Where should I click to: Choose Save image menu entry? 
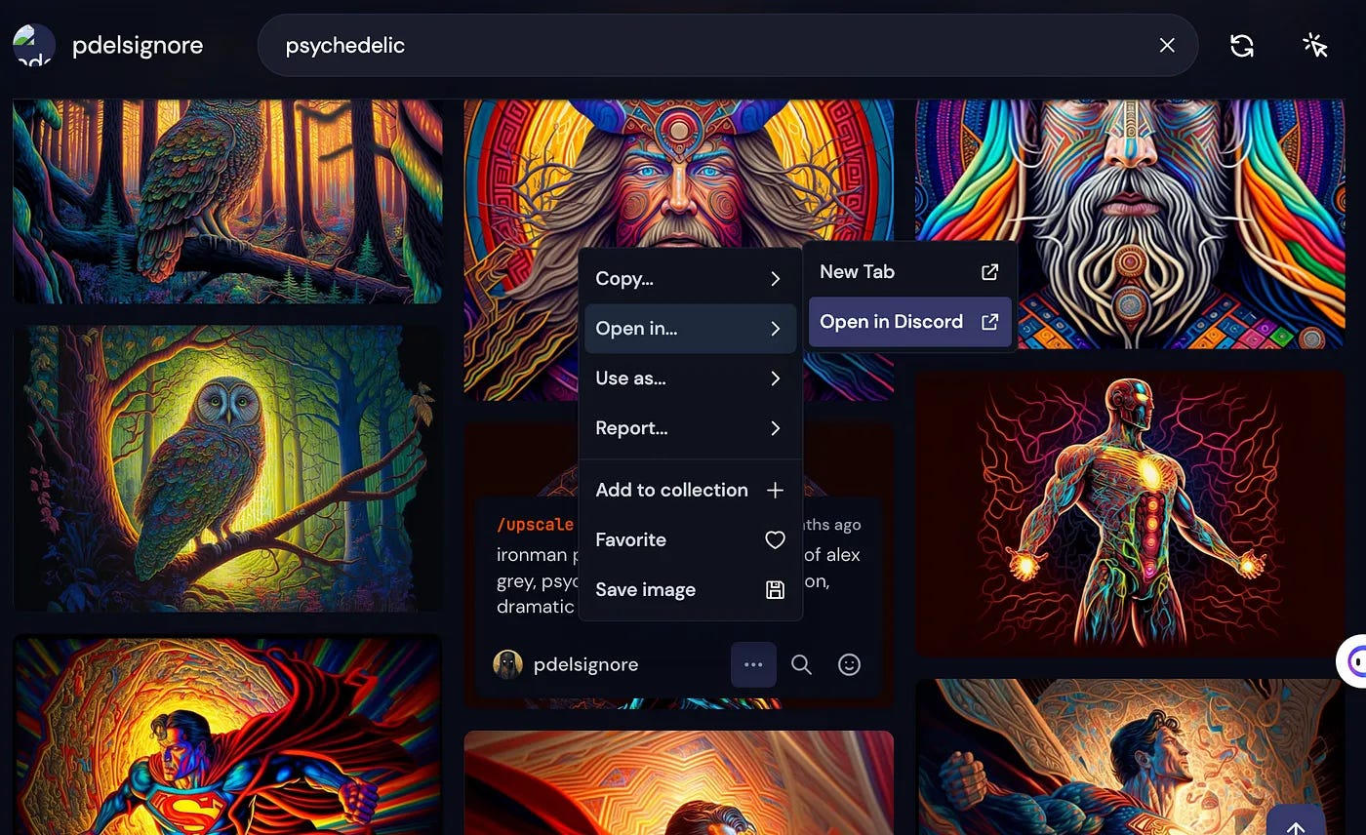691,589
